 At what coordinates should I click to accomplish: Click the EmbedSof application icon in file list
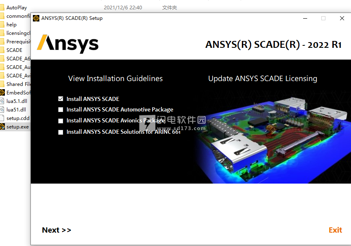(2, 92)
